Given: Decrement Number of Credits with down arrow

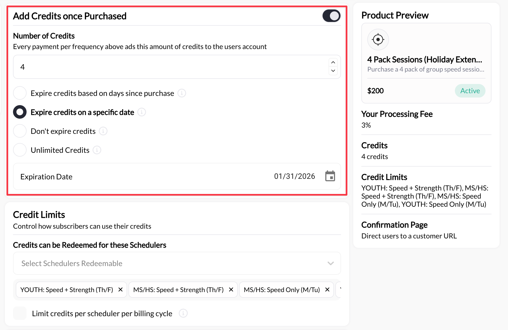Looking at the screenshot, I should 333,71.
